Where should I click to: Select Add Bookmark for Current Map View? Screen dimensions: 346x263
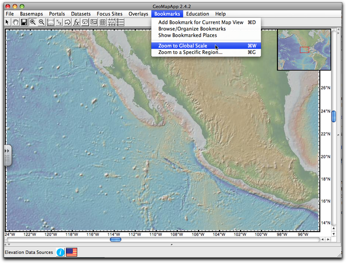(x=200, y=22)
